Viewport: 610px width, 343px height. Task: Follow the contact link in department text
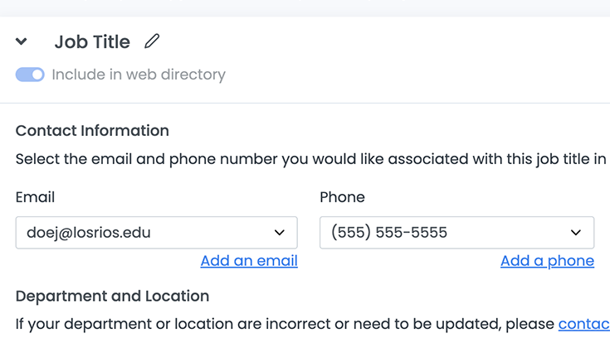(x=583, y=323)
